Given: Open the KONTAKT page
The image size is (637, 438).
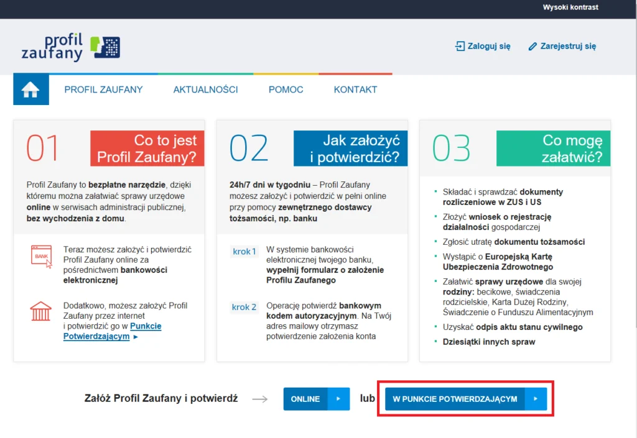Looking at the screenshot, I should [x=355, y=89].
